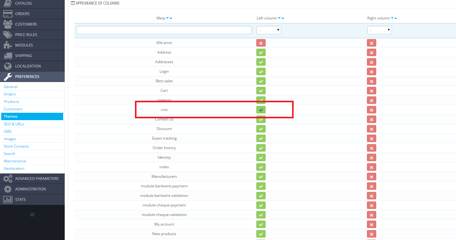Image resolution: width=456 pixels, height=240 pixels.
Task: Open the Left column filter dropdown
Action: [268, 30]
